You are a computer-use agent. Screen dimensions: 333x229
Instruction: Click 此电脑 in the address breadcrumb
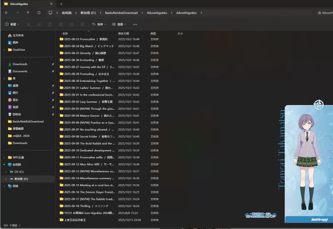[x=67, y=13]
